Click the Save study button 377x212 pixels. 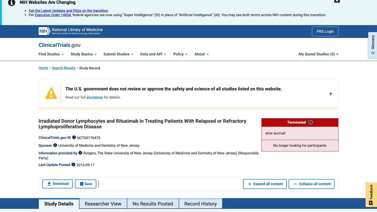coord(86,184)
